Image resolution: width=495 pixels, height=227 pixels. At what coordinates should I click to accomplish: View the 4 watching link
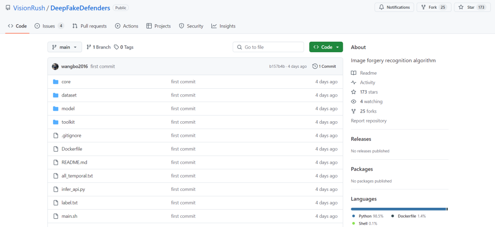click(367, 102)
